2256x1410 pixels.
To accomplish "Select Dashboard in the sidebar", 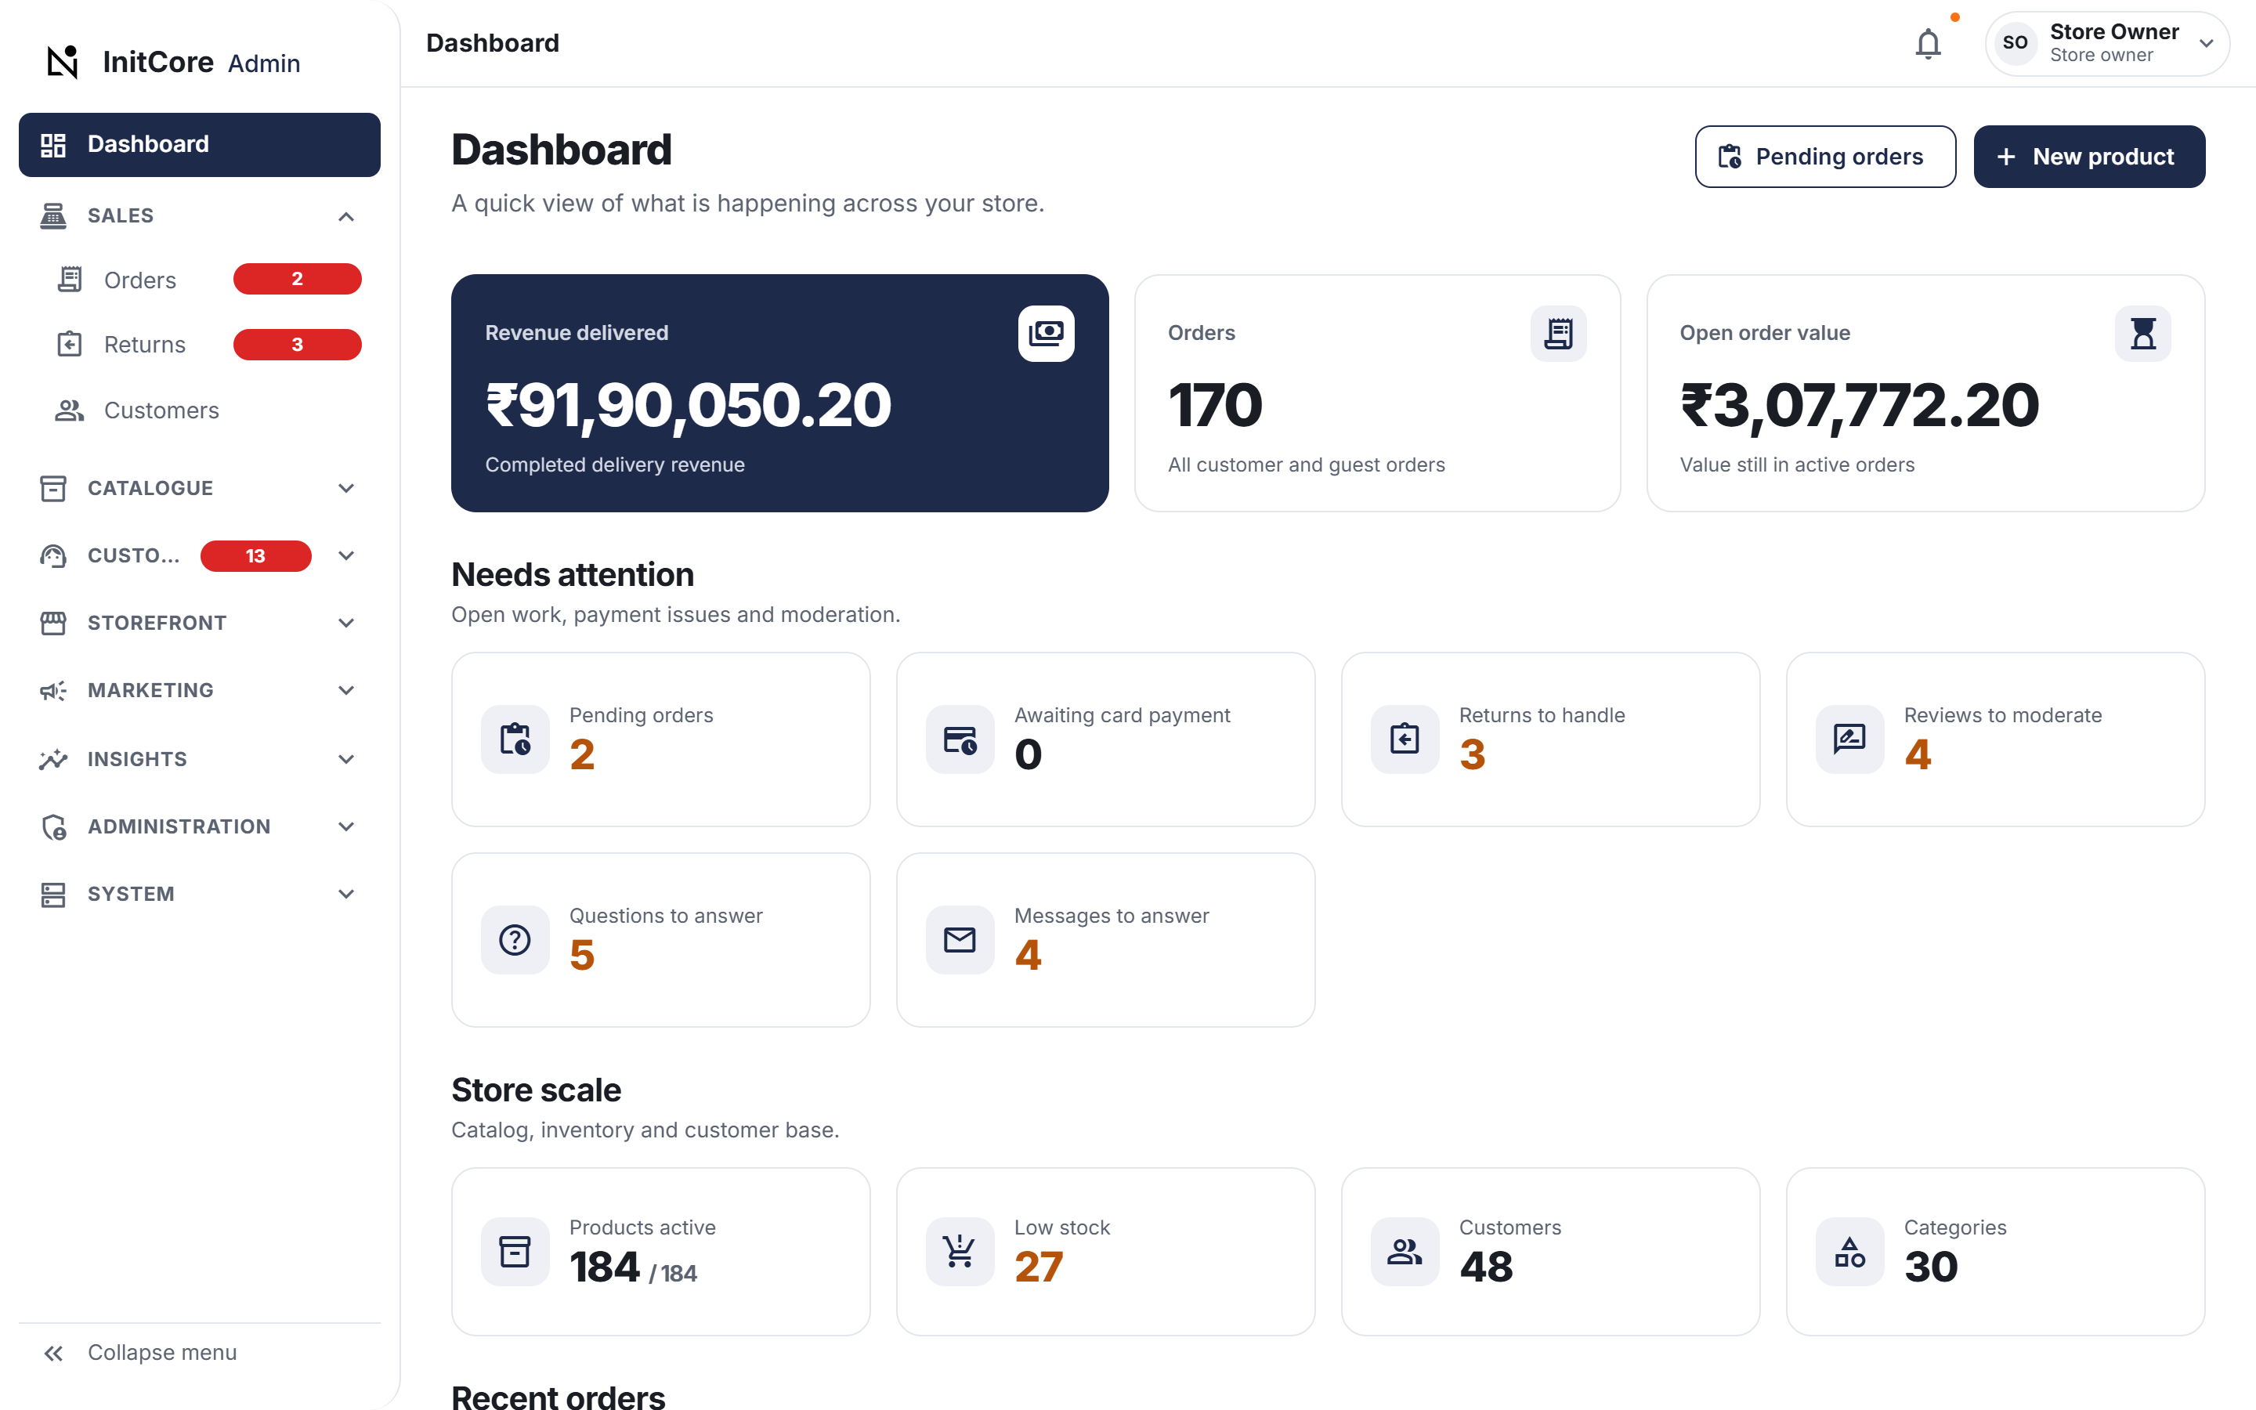I will point(200,145).
